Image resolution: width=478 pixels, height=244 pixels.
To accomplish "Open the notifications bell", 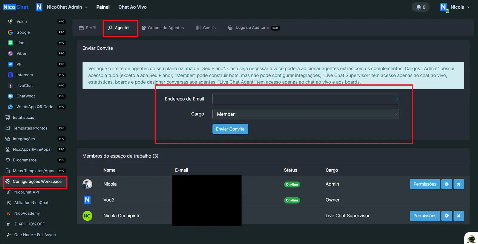I will tap(421, 7).
